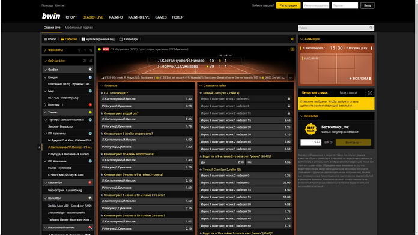Click the LIVE badge above the scoreboard
The height and width of the screenshot is (235, 418).
tap(106, 49)
